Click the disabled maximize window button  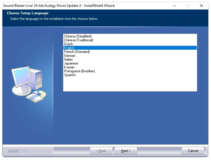(188, 5)
